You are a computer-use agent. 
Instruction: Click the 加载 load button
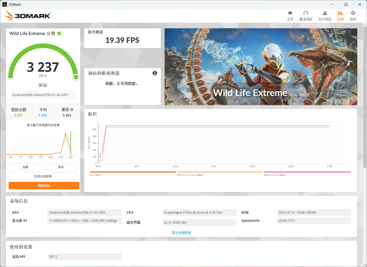25,167
